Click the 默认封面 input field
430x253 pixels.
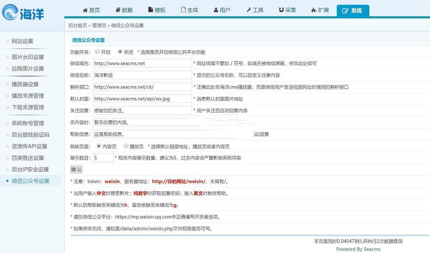click(x=142, y=98)
